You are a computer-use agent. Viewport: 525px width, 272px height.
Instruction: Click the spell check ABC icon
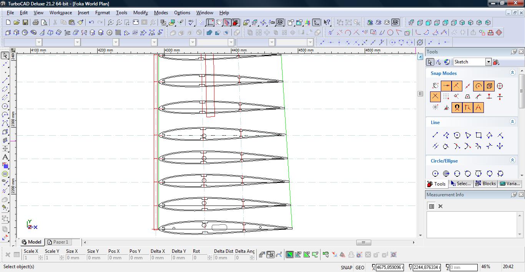click(191, 23)
